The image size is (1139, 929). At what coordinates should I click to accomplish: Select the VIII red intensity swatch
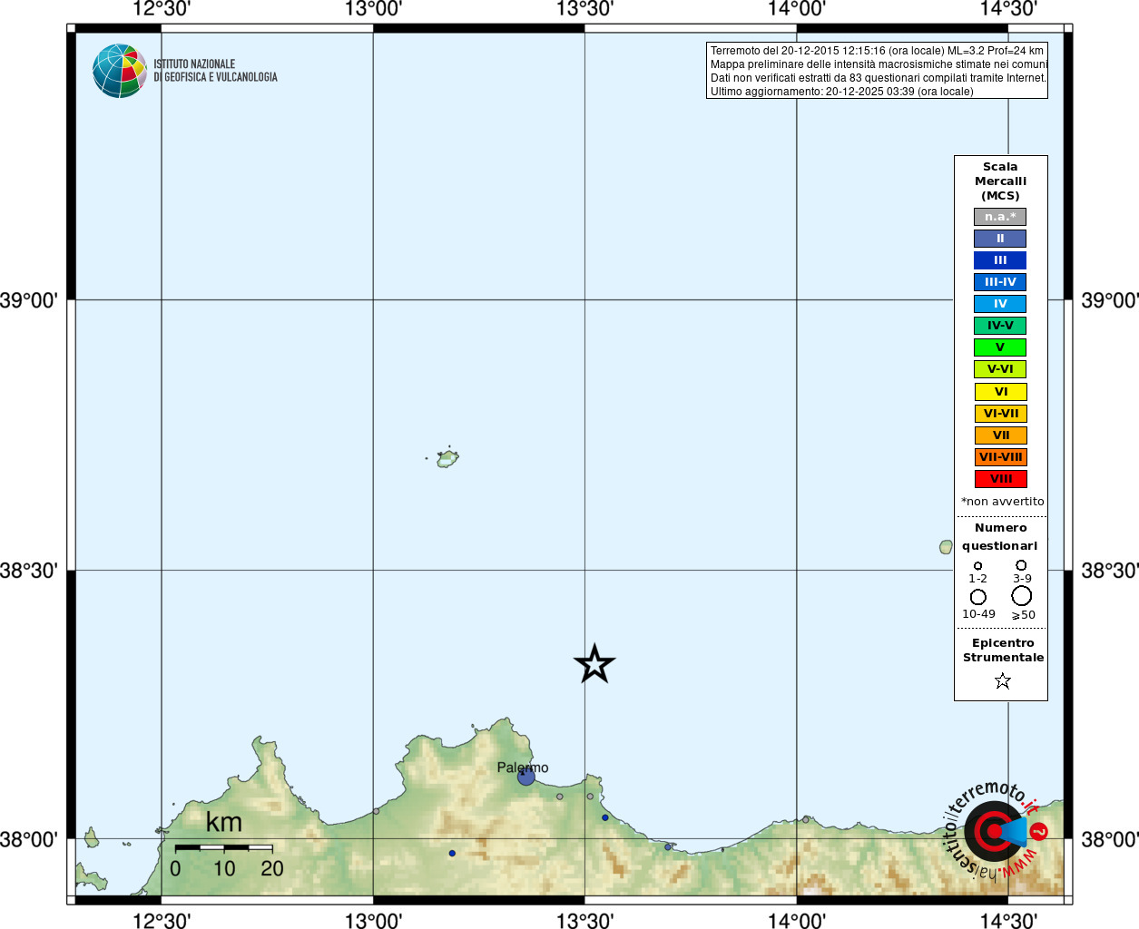pos(1001,479)
